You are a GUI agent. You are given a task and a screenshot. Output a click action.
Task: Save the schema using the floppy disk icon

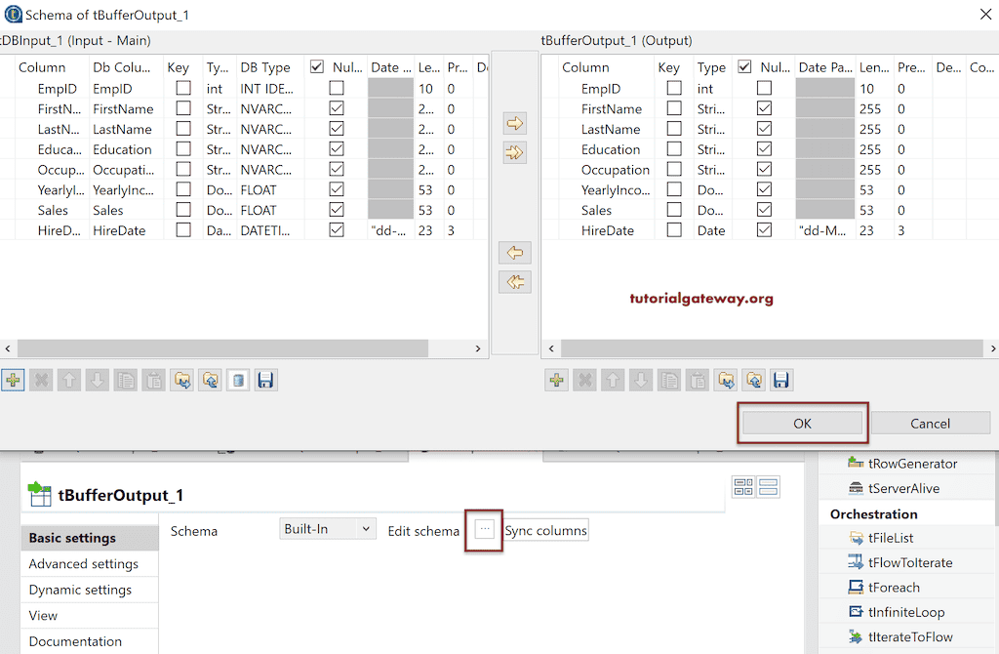pyautogui.click(x=265, y=380)
